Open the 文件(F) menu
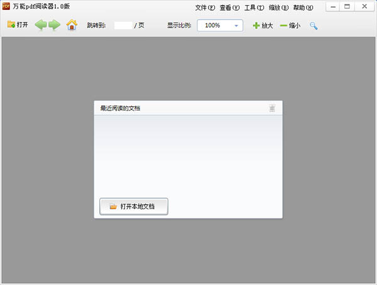 click(205, 8)
